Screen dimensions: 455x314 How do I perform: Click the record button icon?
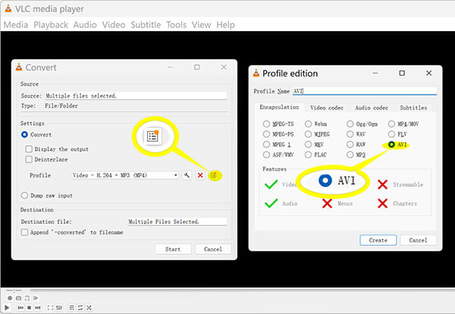pyautogui.click(x=10, y=298)
